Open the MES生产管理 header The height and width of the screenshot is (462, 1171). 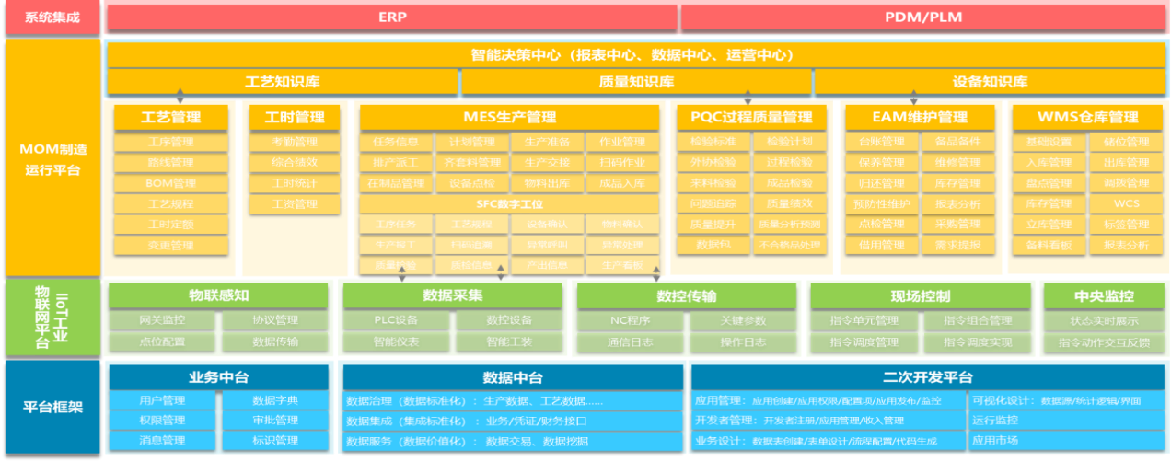[509, 118]
